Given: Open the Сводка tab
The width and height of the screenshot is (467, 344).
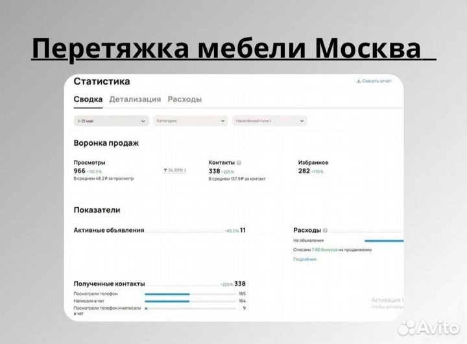Looking at the screenshot, I should pos(88,99).
